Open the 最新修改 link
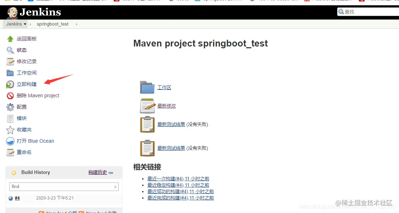Viewport: 399px width, 213px height. 166,106
